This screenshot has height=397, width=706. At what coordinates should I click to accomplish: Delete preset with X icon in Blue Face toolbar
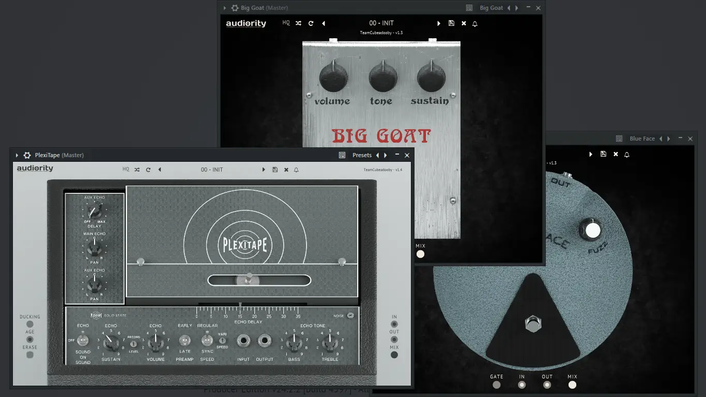coord(616,154)
